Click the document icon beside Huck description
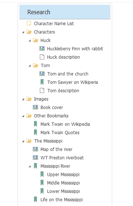 pyautogui.click(x=42, y=57)
